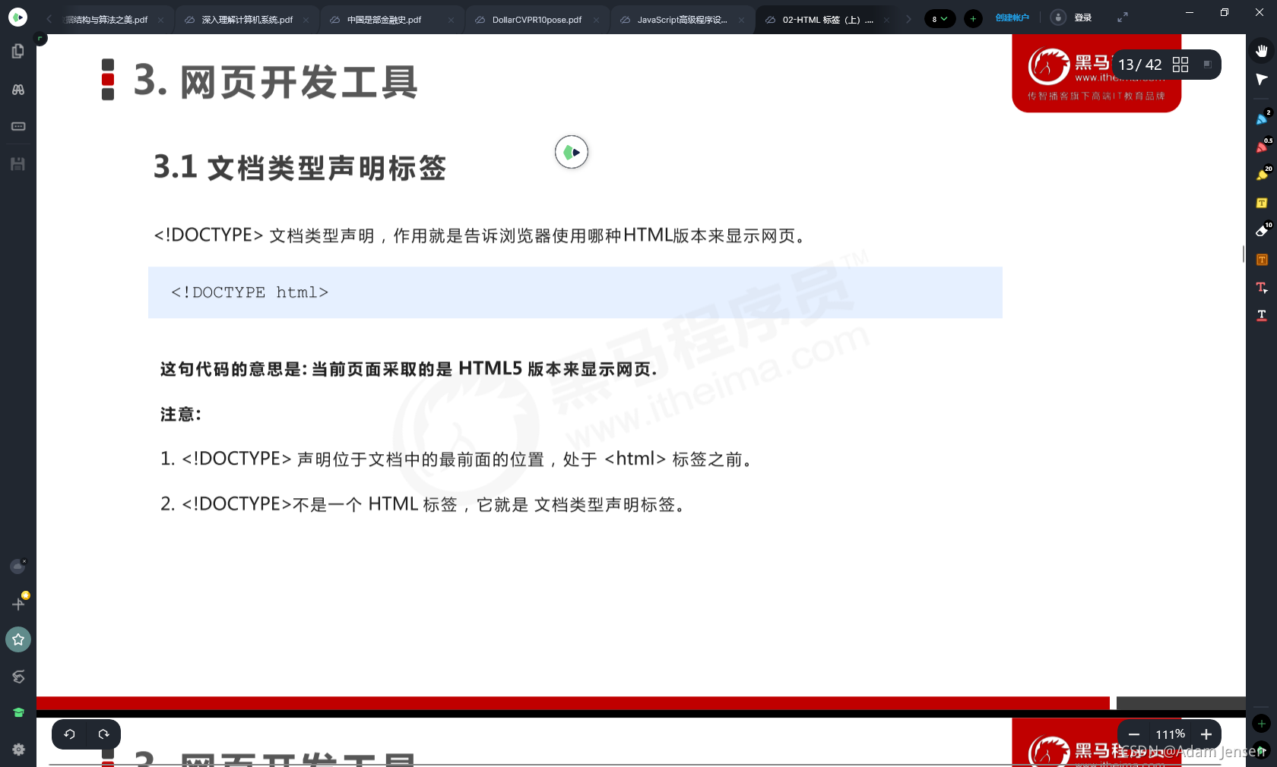
Task: Click the '注意:' label text
Action: [x=181, y=415]
